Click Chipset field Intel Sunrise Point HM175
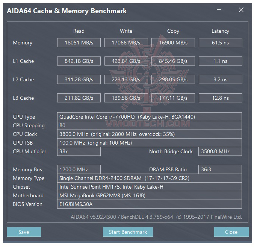 click(x=150, y=187)
